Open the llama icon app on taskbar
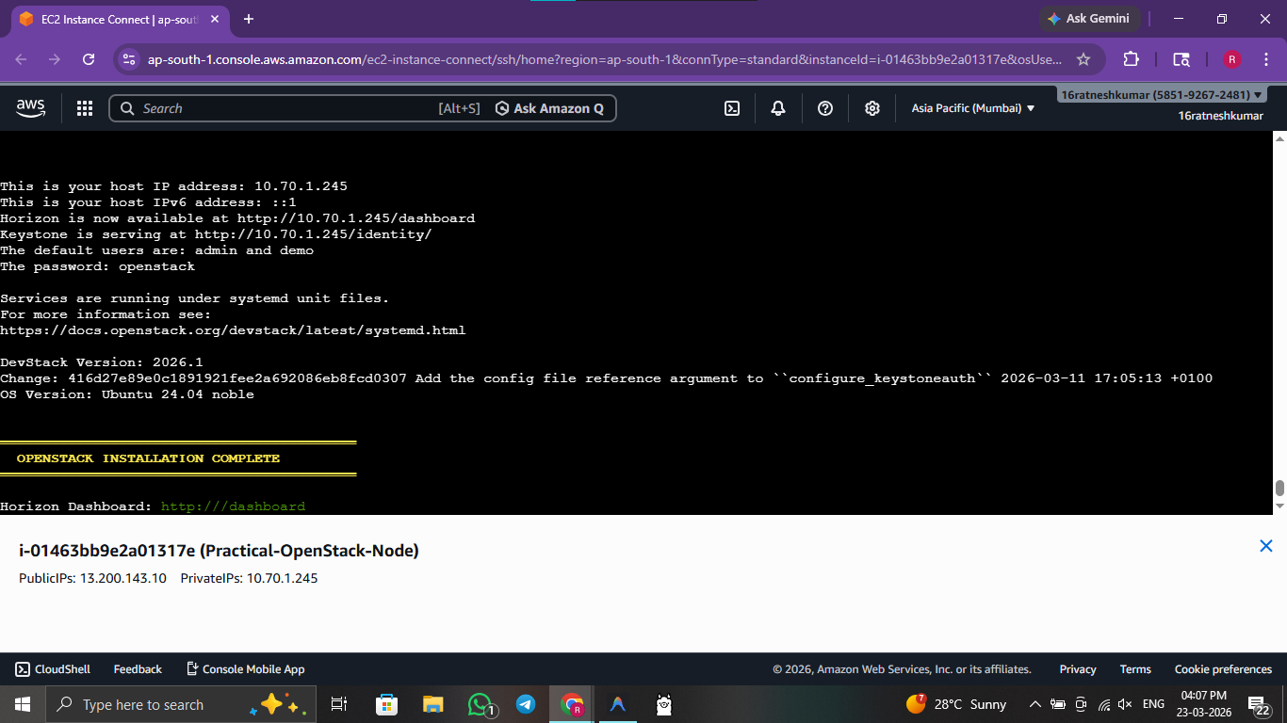Screen dimensions: 1287x723 click(x=664, y=704)
